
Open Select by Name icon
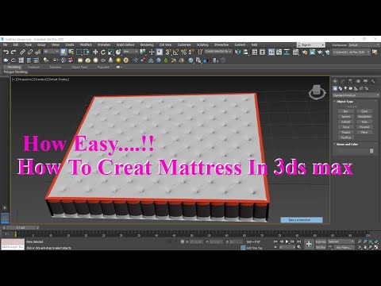pyautogui.click(x=71, y=52)
